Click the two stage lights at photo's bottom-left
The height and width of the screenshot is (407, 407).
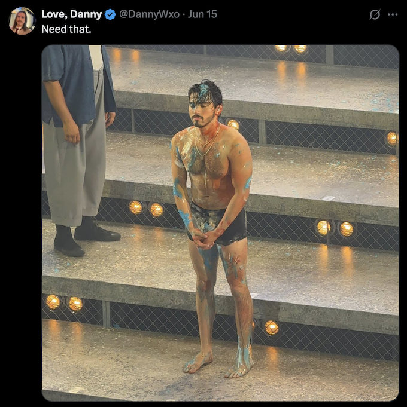click(63, 303)
